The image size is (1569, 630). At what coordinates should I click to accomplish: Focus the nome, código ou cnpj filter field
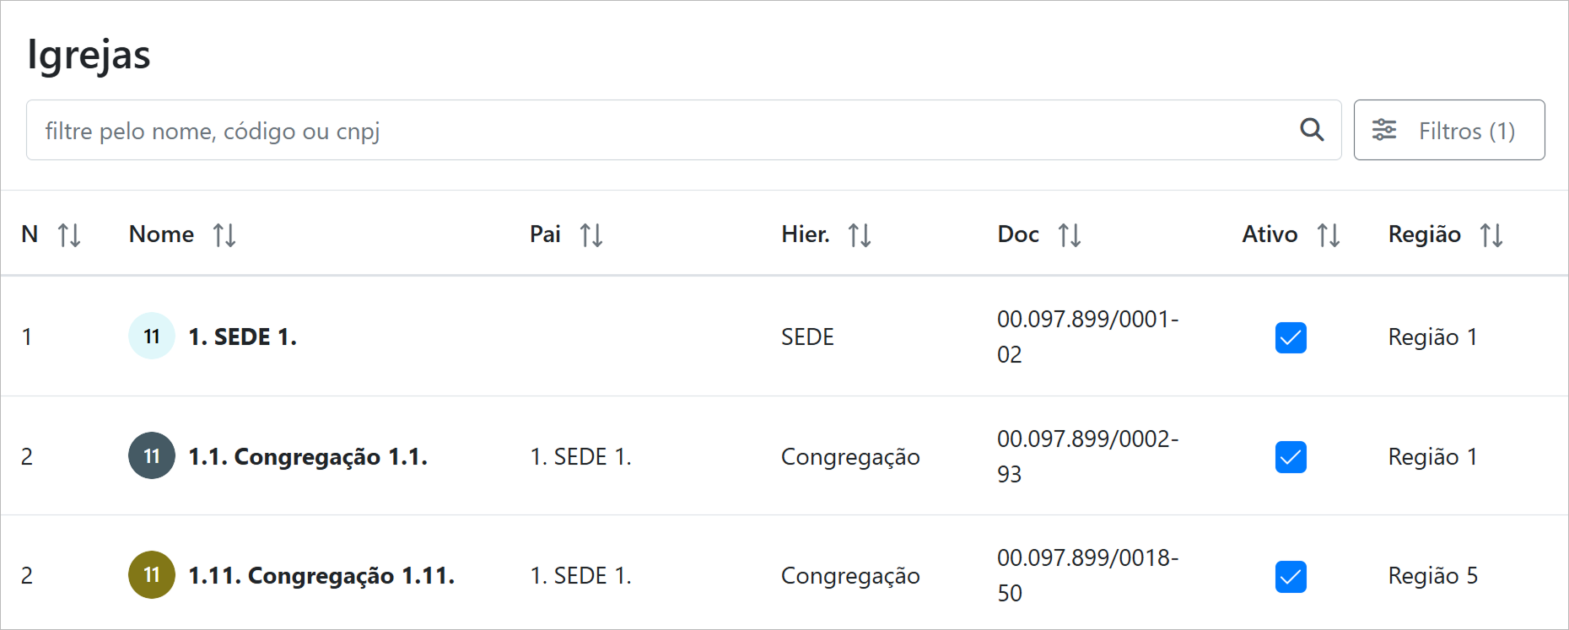[x=658, y=130]
